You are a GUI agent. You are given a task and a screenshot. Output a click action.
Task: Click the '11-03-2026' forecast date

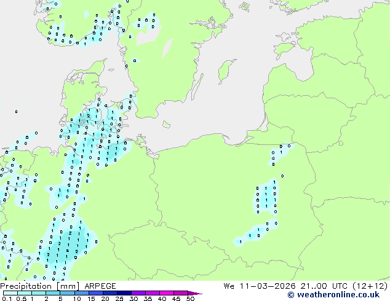coord(268,286)
